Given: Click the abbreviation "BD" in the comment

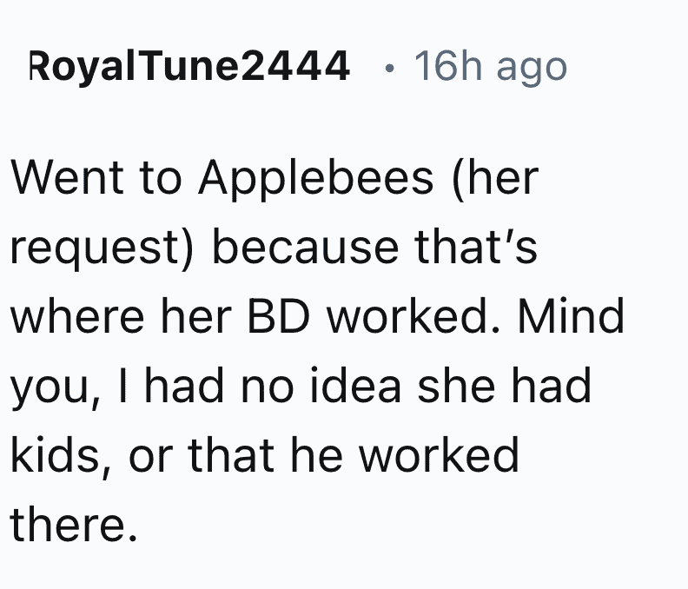Looking at the screenshot, I should click(x=278, y=316).
